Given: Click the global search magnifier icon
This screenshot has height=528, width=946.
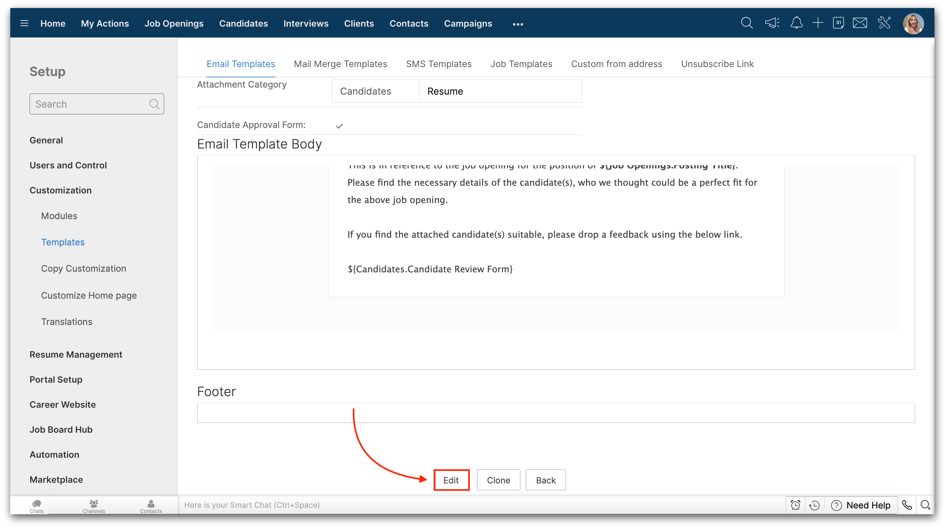Looking at the screenshot, I should click(747, 23).
